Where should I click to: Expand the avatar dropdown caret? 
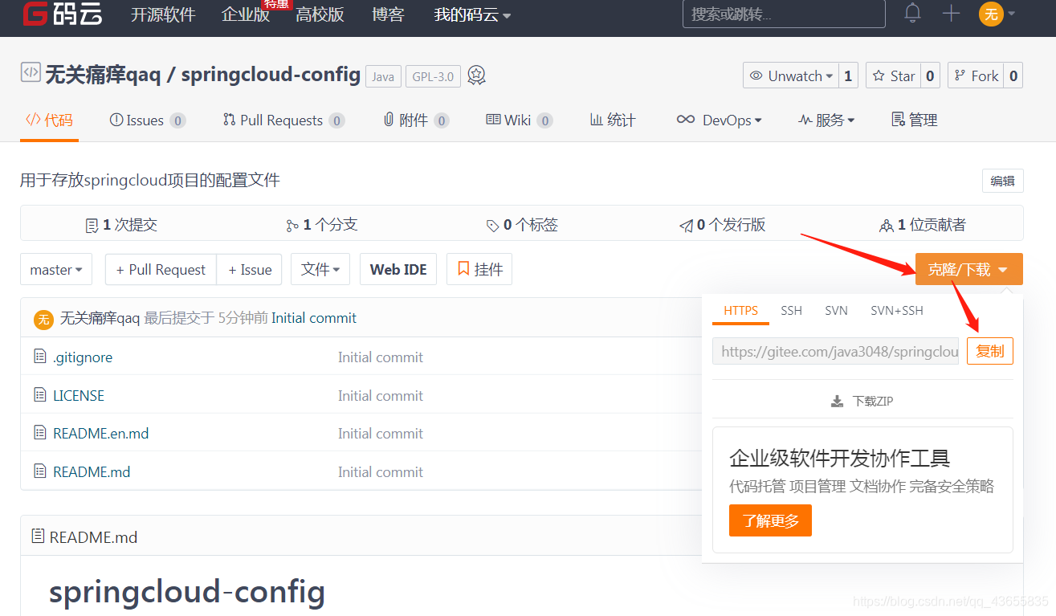[1011, 14]
